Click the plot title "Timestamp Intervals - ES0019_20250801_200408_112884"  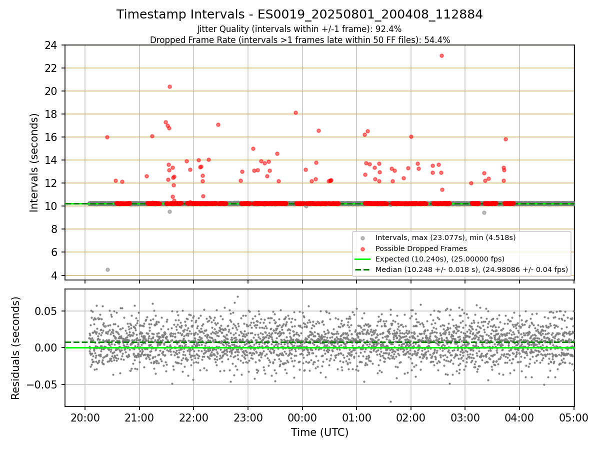coord(299,14)
